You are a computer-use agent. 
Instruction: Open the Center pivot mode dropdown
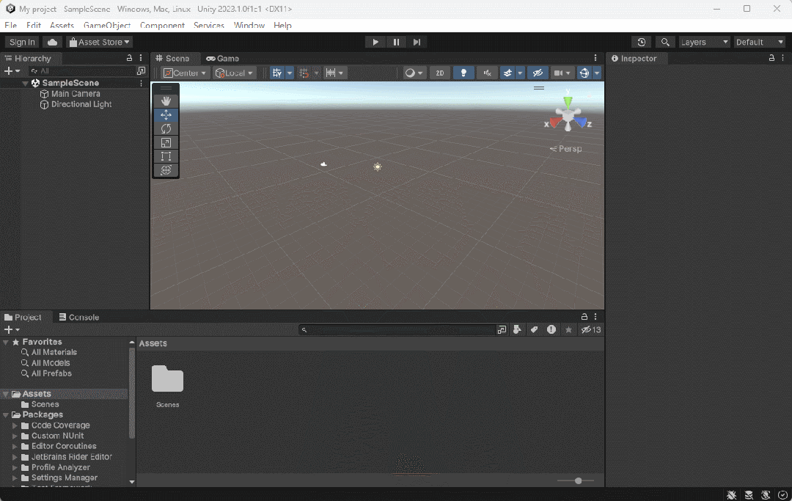(185, 73)
